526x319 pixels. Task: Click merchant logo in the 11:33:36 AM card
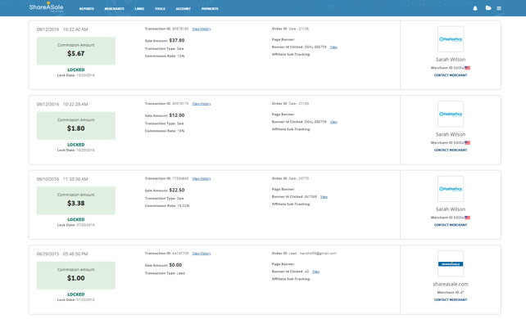click(x=451, y=189)
